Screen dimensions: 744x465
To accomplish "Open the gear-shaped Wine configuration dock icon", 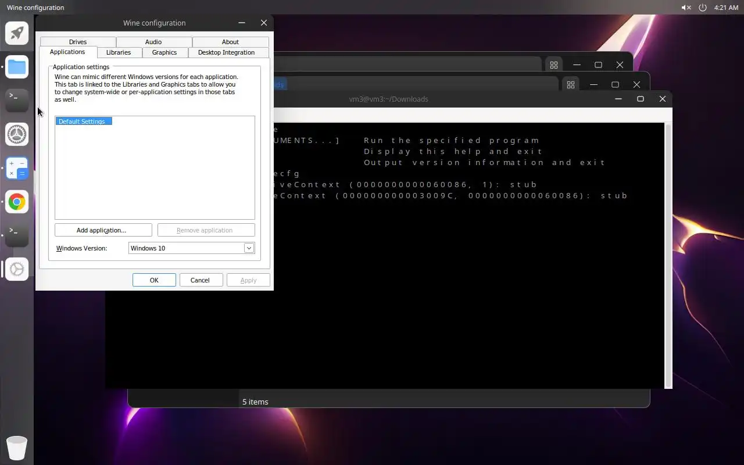I will click(x=17, y=269).
